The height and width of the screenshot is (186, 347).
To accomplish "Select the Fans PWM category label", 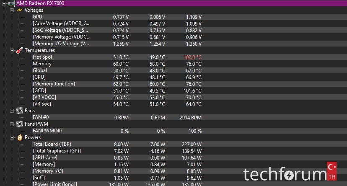I will (36, 124).
